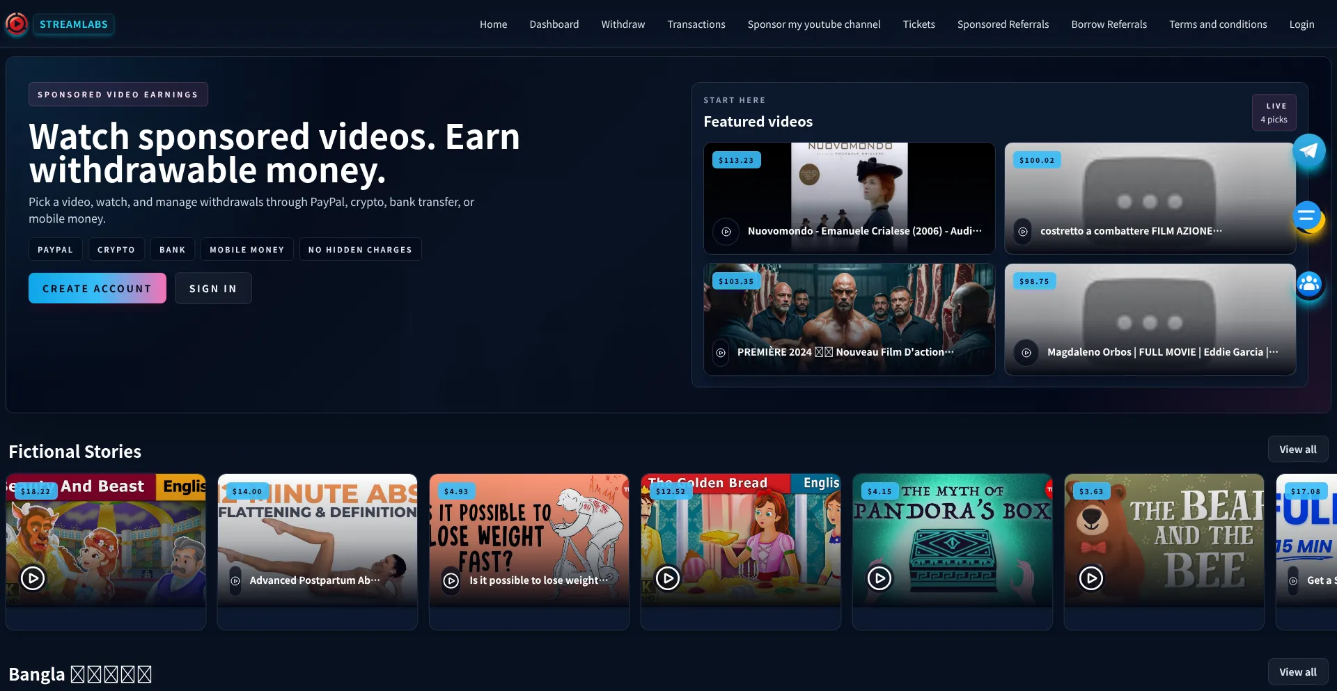Play the Advanced Postpartum Abs video icon
The height and width of the screenshot is (691, 1337).
coord(235,580)
